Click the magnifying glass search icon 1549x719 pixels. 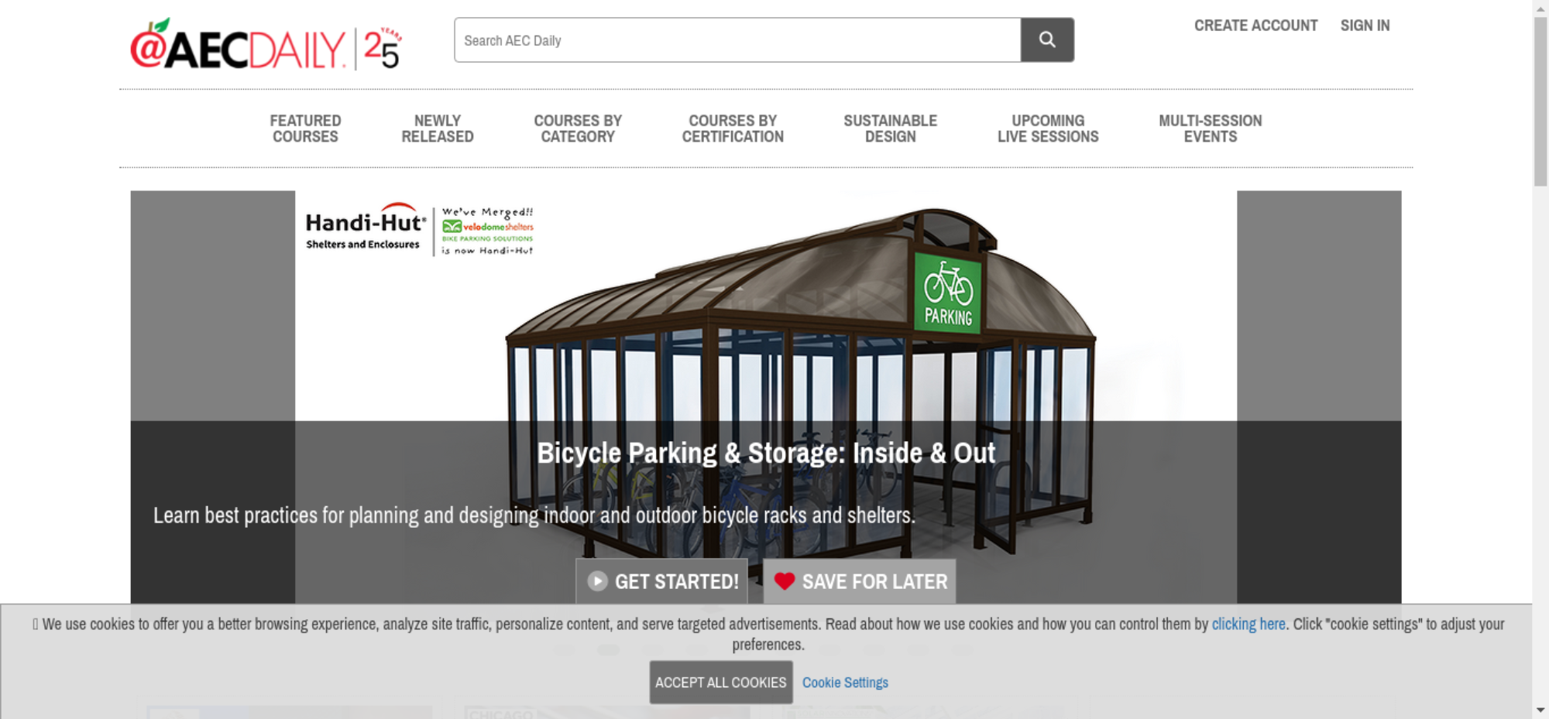click(1046, 39)
